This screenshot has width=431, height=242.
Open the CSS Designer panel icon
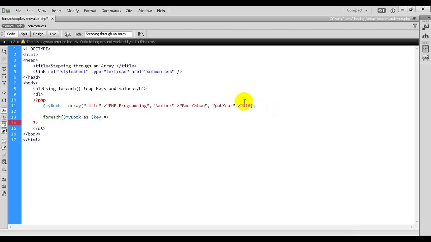425,49
